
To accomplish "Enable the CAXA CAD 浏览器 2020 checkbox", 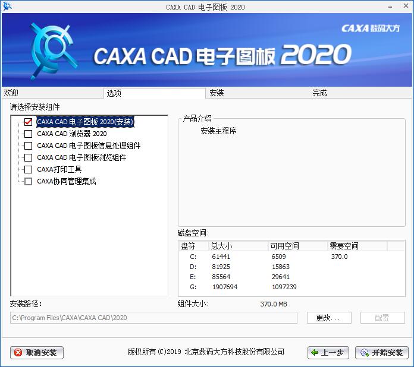I will tap(28, 134).
